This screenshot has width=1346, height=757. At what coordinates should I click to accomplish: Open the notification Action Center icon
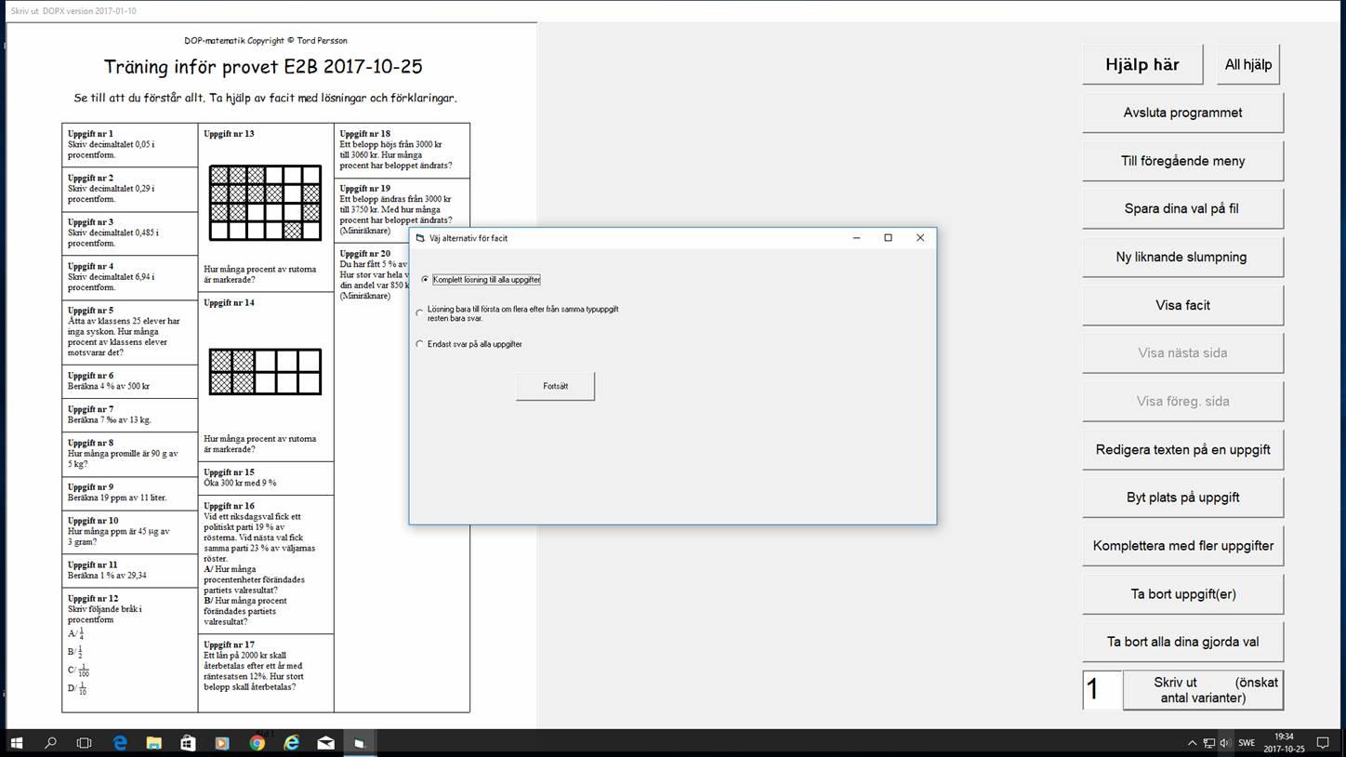coord(1323,743)
